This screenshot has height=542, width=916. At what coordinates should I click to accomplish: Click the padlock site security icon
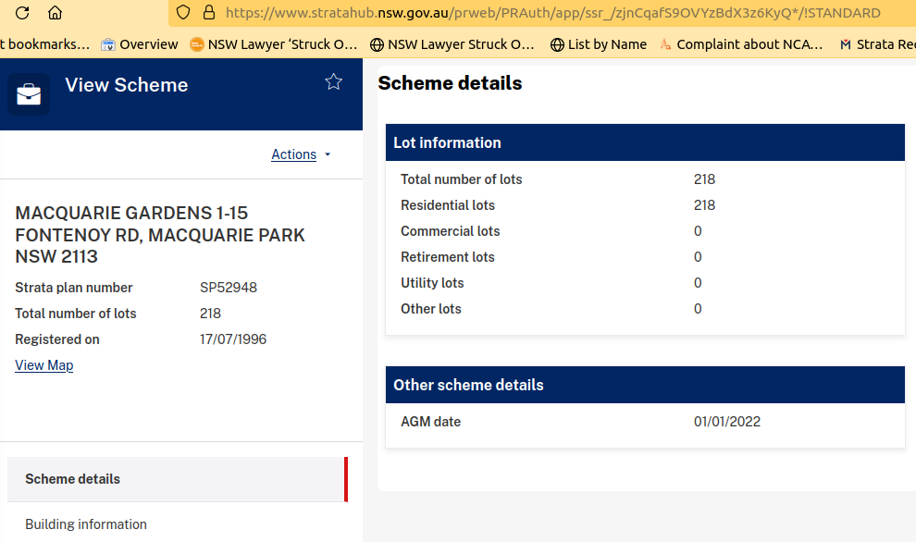coord(208,13)
